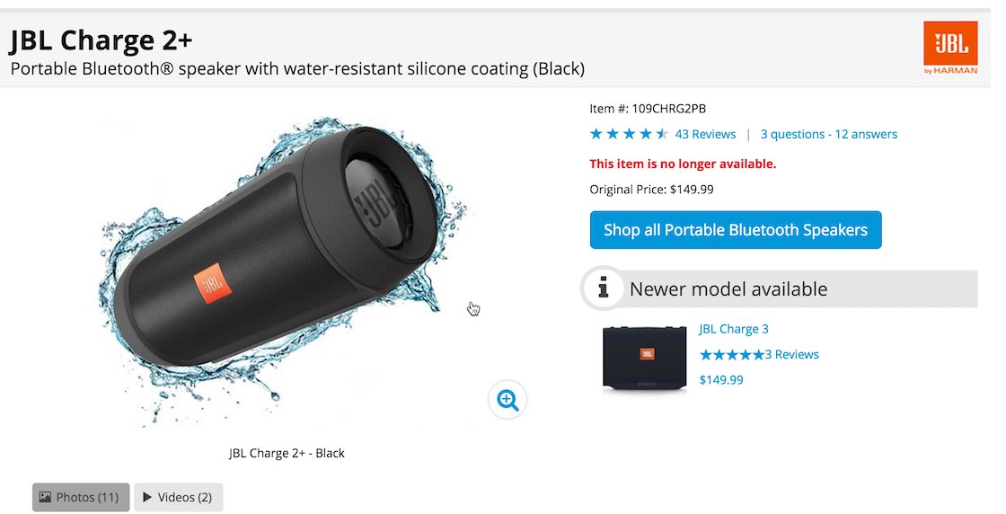Switch to the Photos (11) tab
Viewport: 1006px width, 514px height.
(81, 497)
